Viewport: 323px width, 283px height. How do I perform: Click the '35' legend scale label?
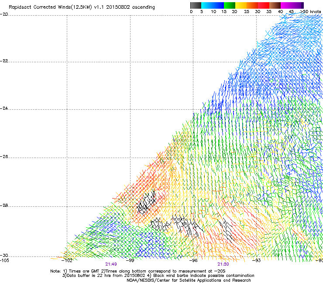pos(269,11)
